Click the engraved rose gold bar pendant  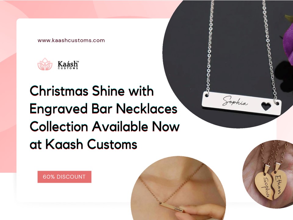(x=172, y=208)
